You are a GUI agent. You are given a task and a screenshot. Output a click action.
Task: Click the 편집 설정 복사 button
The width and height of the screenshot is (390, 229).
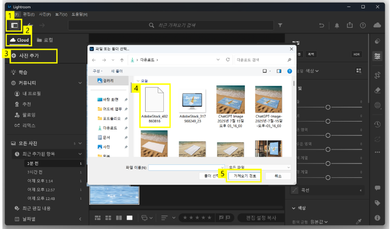pyautogui.click(x=261, y=218)
